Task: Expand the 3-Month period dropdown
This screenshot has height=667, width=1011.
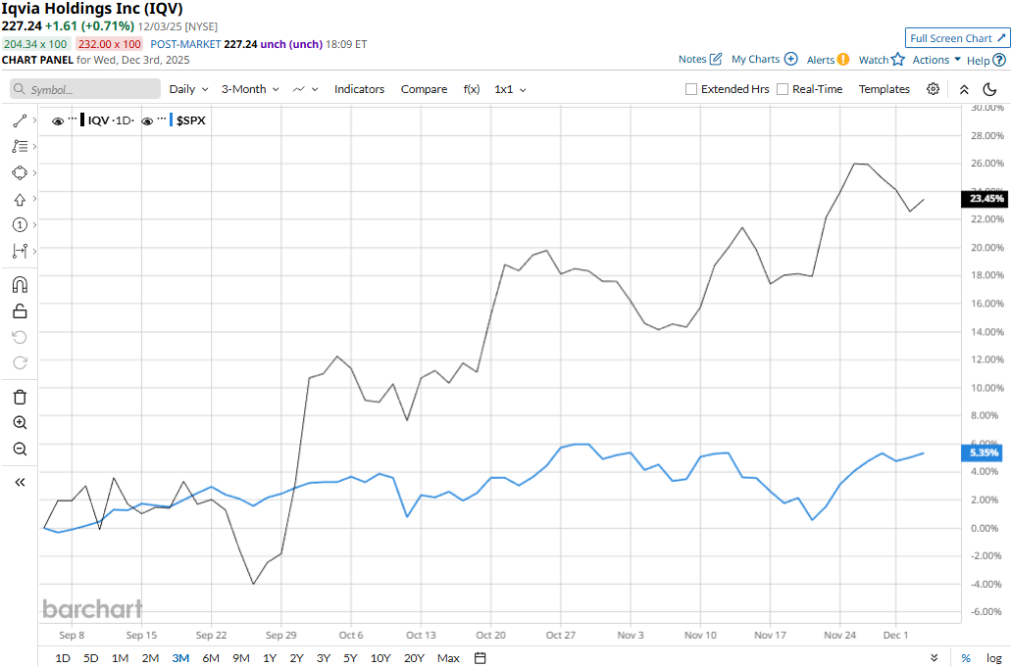Action: click(x=250, y=89)
